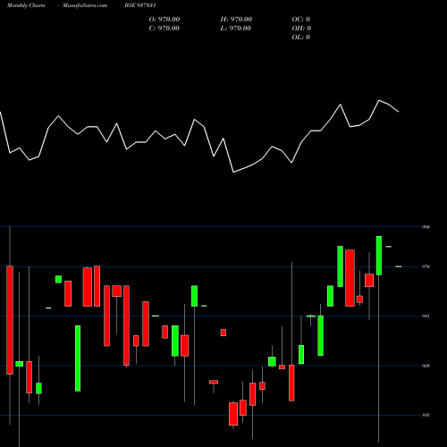
Task: Click the 990 price axis label
Action: point(426,227)
